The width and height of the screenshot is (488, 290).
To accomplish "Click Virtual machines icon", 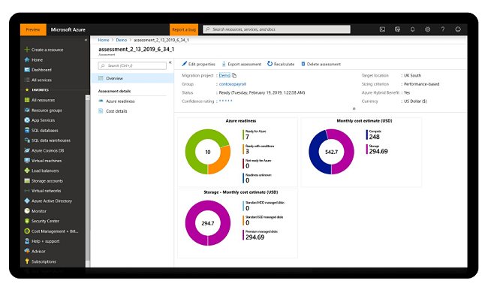I will tap(27, 161).
